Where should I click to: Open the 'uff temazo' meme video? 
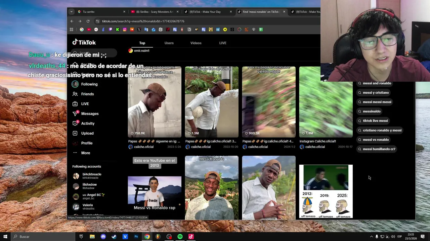coord(326,191)
